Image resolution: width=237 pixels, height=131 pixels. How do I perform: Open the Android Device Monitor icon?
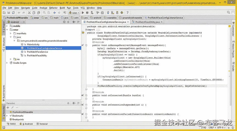tap(122, 13)
